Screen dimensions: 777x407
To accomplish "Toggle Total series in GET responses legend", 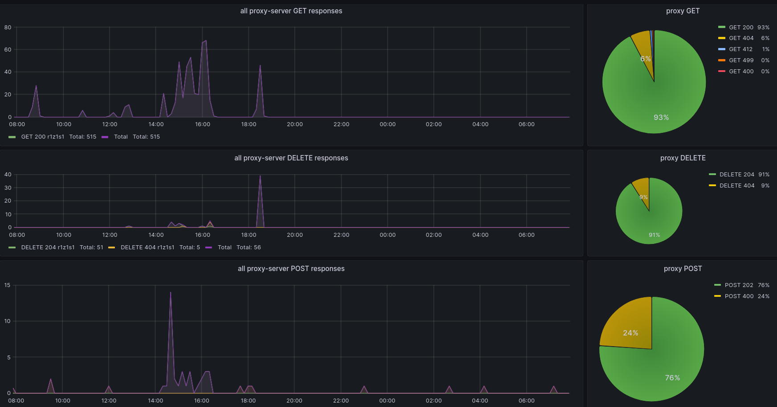I will click(x=121, y=137).
